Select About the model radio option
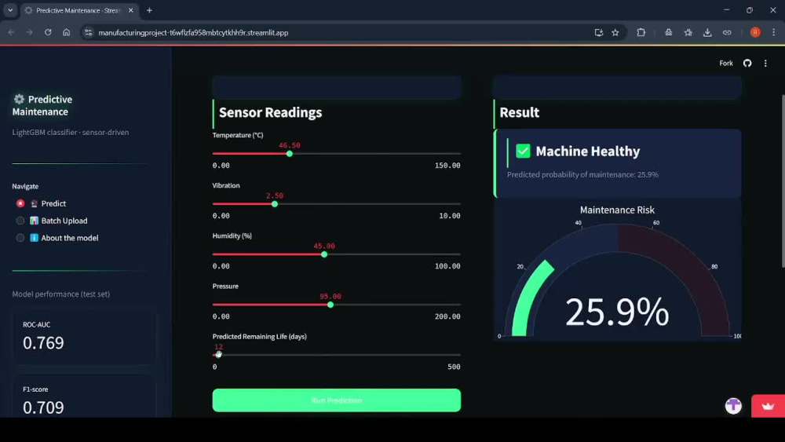The height and width of the screenshot is (442, 785). [20, 238]
